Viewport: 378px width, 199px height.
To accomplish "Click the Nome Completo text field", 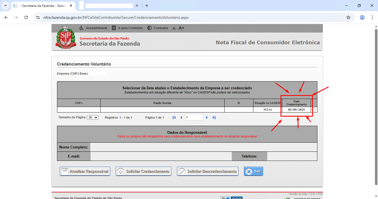I will [204, 147].
